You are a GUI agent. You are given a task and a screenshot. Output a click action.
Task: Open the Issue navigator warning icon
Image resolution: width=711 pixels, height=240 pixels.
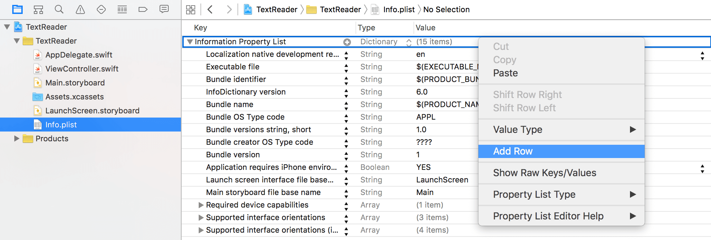[80, 9]
